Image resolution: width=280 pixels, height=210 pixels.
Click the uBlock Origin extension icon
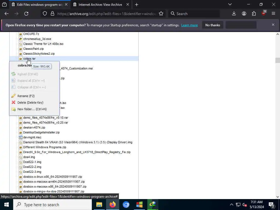click(x=264, y=13)
